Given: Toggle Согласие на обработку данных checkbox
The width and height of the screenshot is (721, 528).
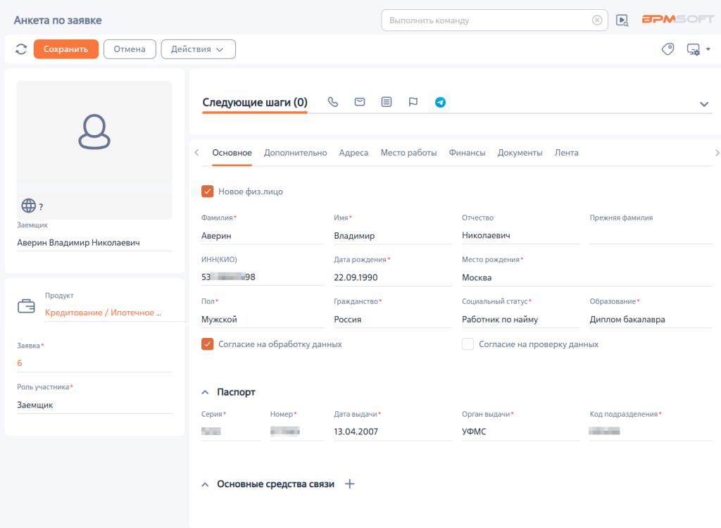Looking at the screenshot, I should (x=208, y=344).
